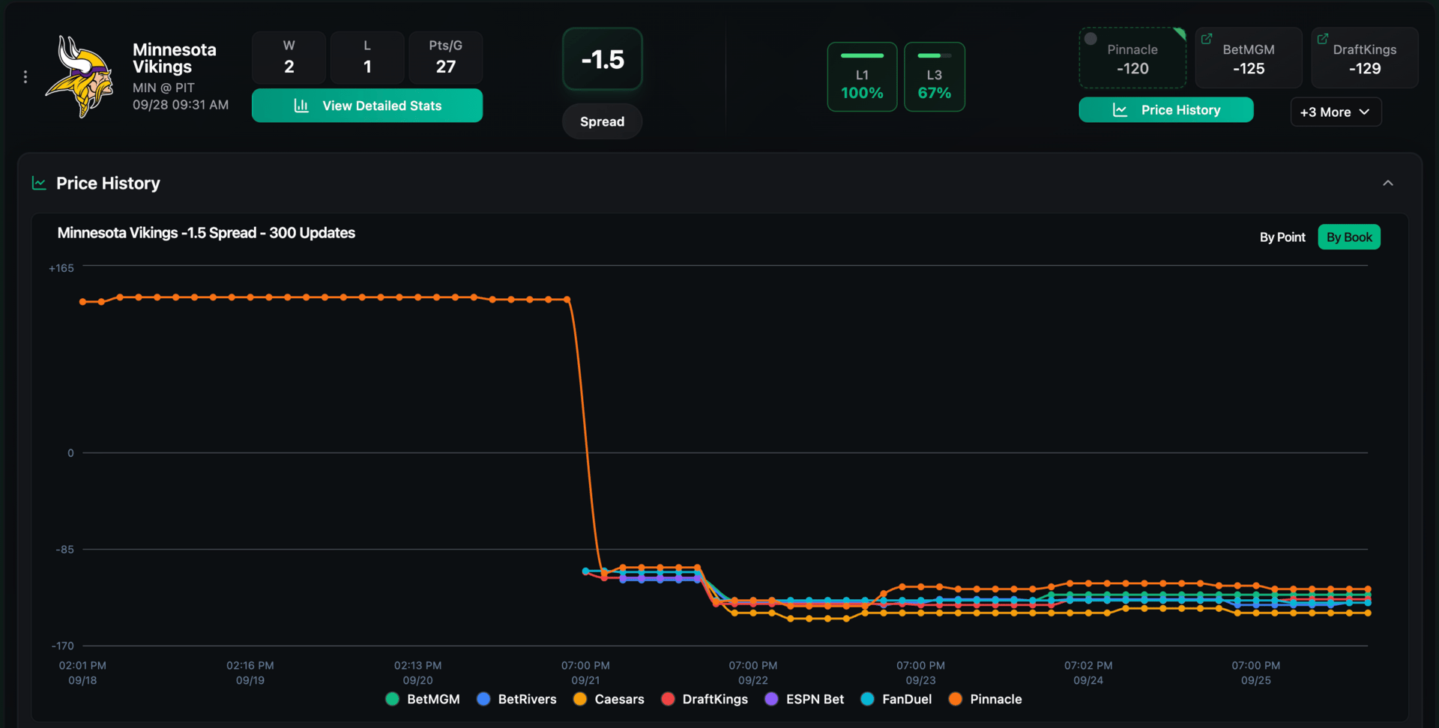Click the L 1 losses stat box
Image resolution: width=1439 pixels, height=728 pixels.
pyautogui.click(x=367, y=57)
